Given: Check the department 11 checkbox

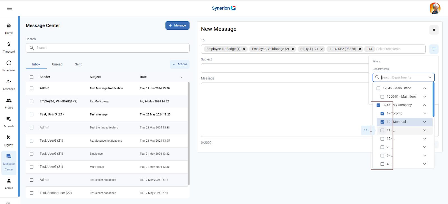Looking at the screenshot, I should pos(382,130).
